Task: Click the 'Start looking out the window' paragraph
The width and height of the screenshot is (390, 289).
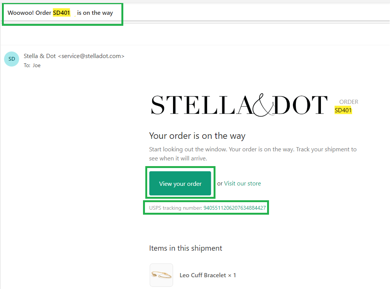Action: [x=253, y=154]
